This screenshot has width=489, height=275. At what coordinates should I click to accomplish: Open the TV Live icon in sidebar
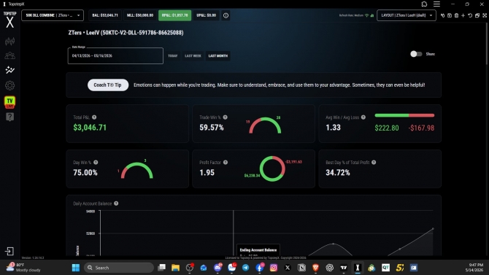click(x=9, y=102)
